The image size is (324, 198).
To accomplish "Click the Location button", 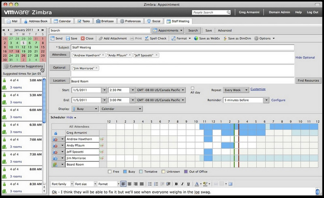I will click(x=60, y=81).
